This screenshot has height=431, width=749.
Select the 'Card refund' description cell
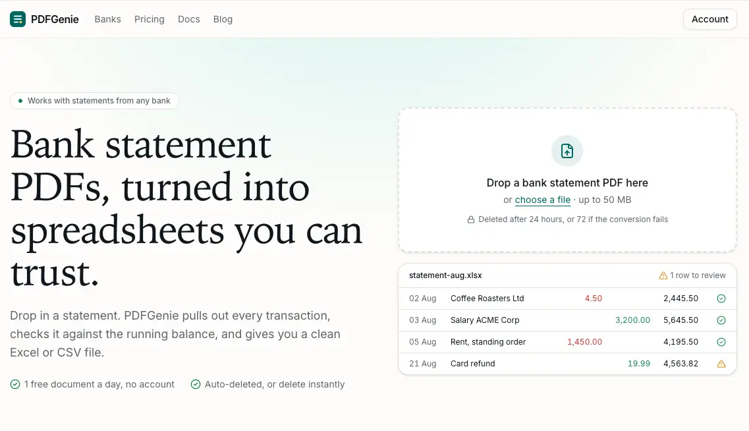point(473,364)
